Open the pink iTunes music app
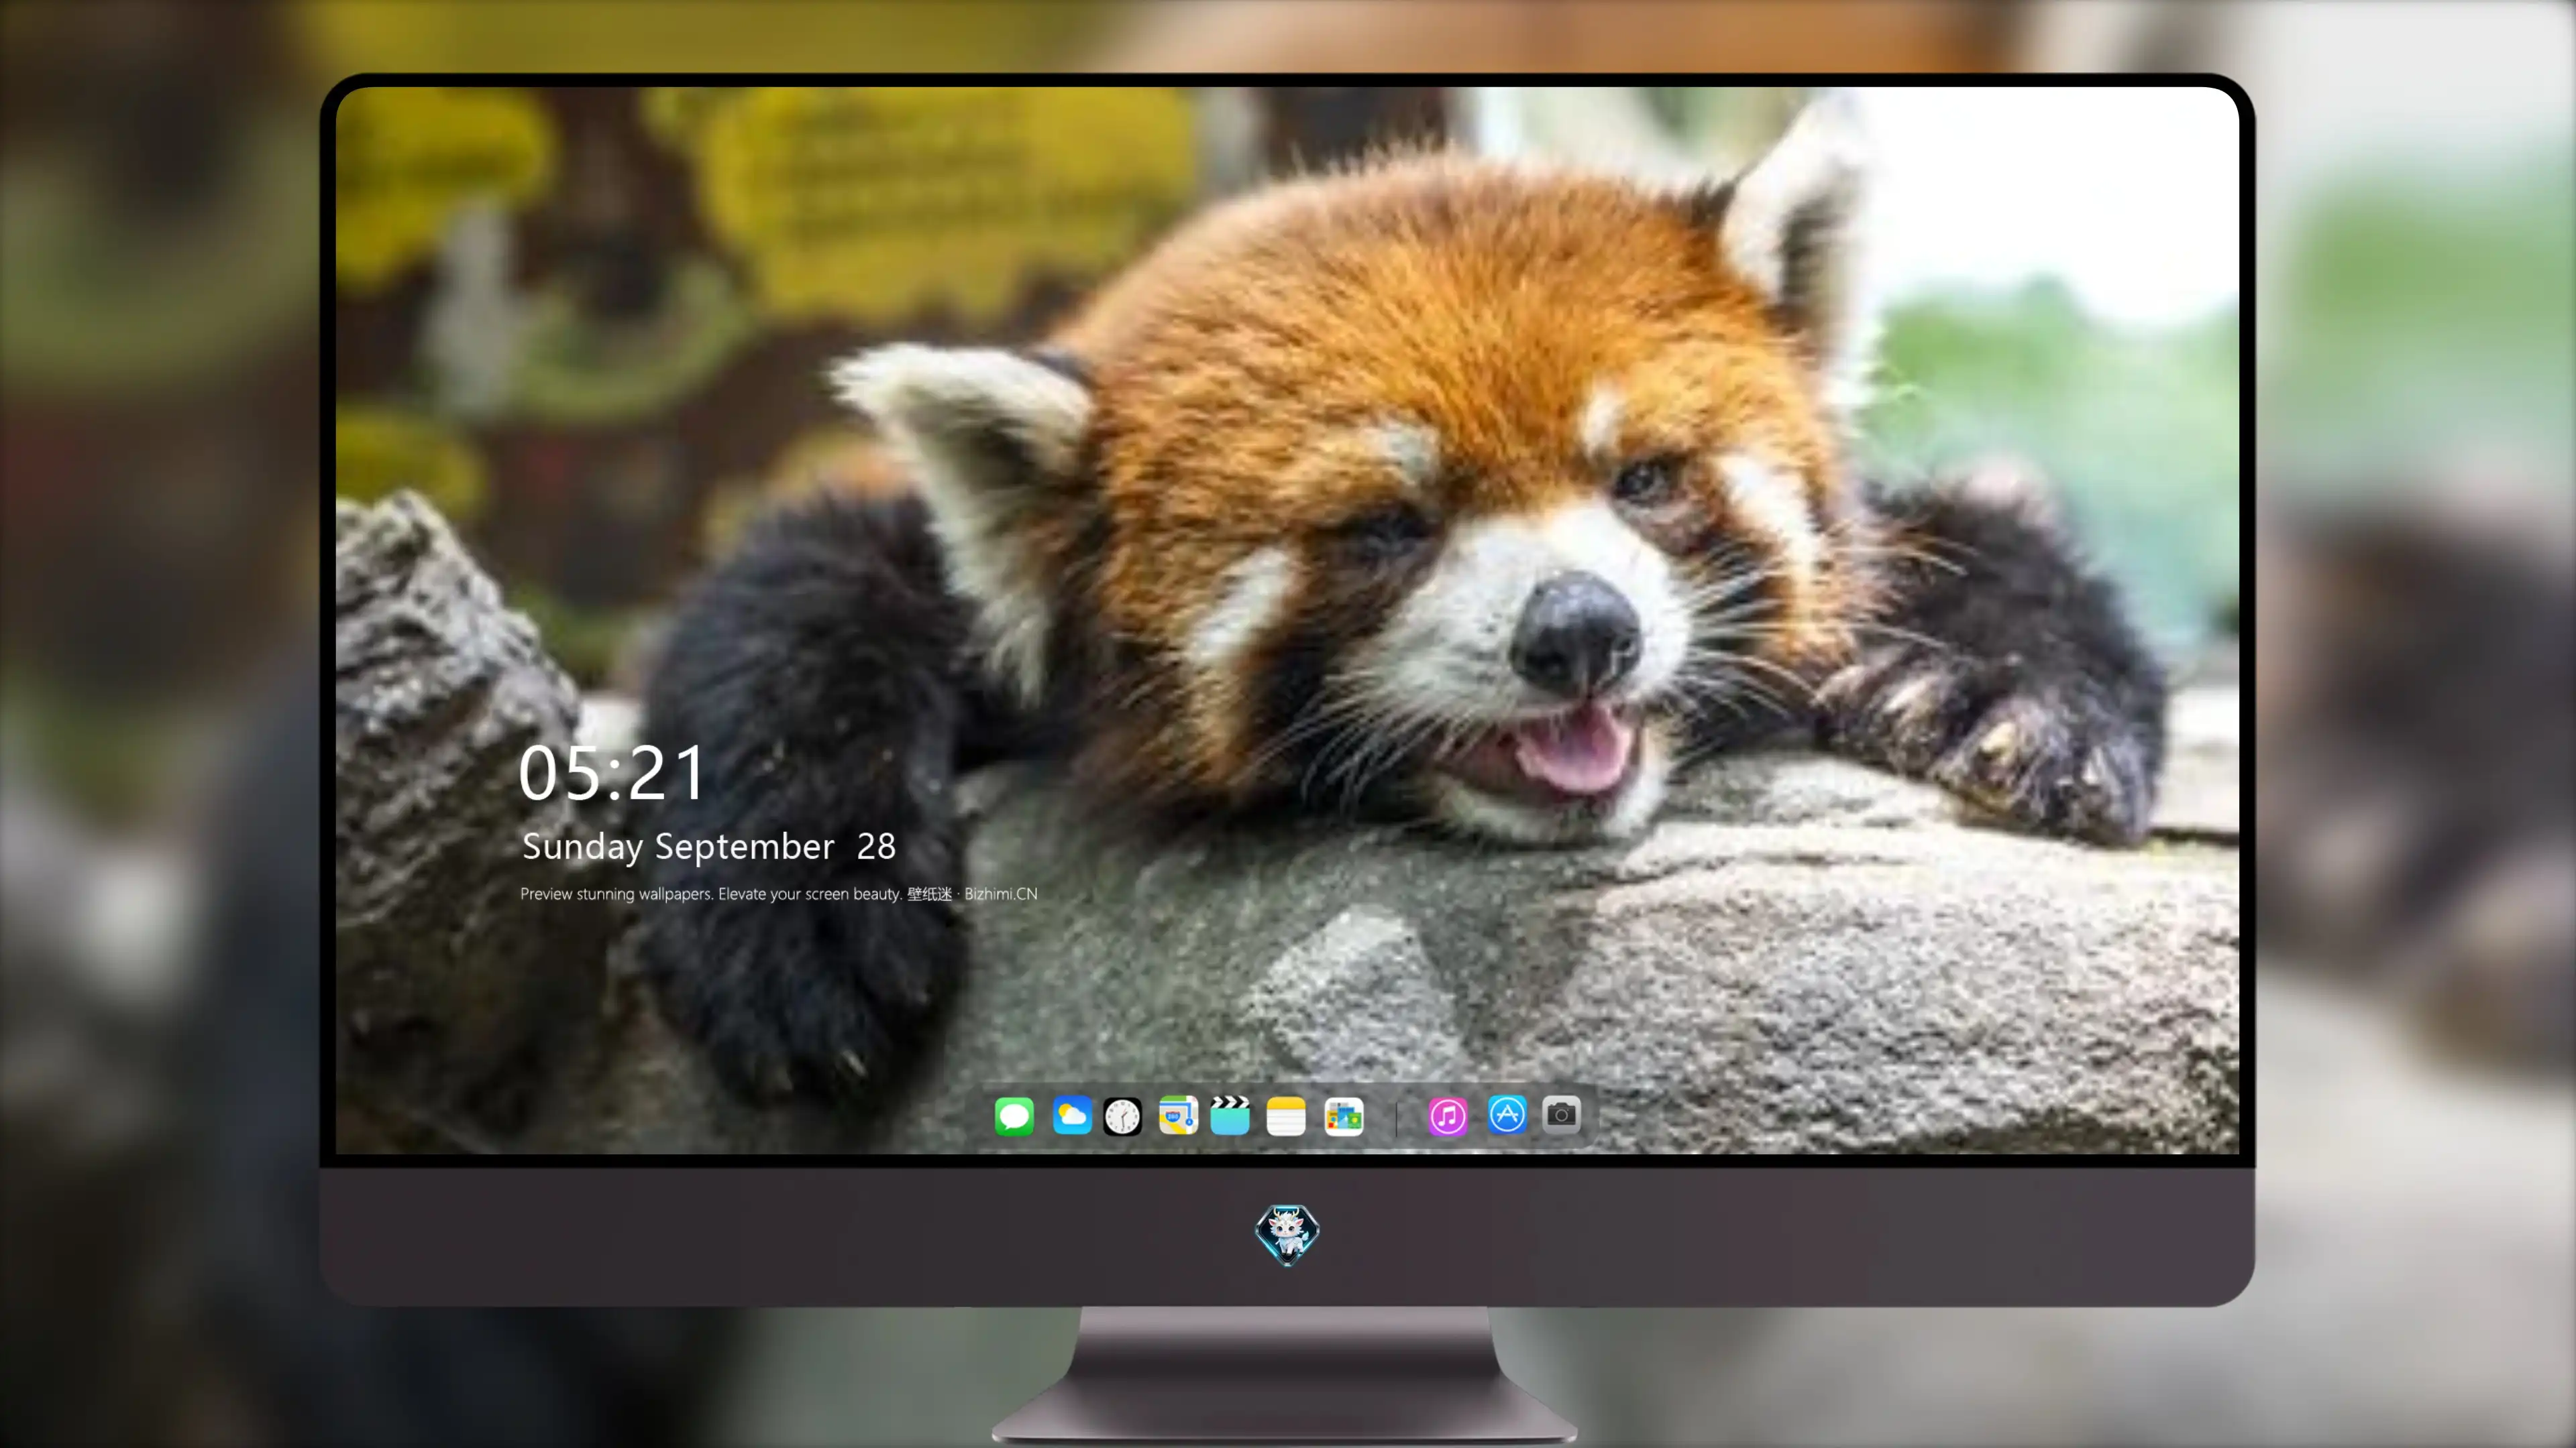The image size is (2576, 1448). (1447, 1116)
